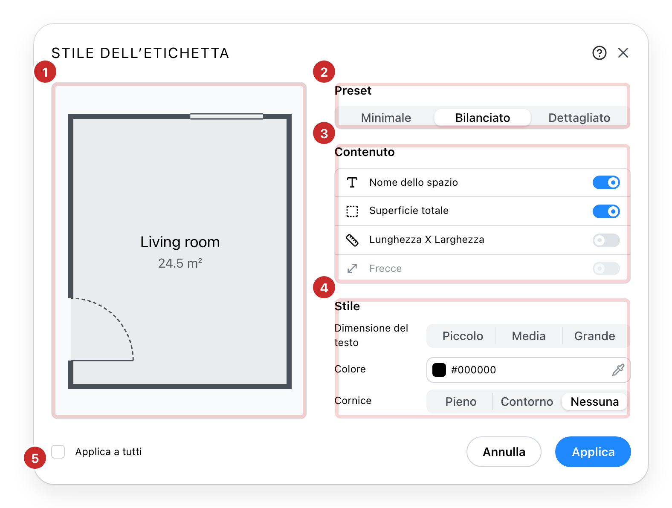This screenshot has width=672, height=508.
Task: Click the Frecce arrows icon
Action: 352,268
